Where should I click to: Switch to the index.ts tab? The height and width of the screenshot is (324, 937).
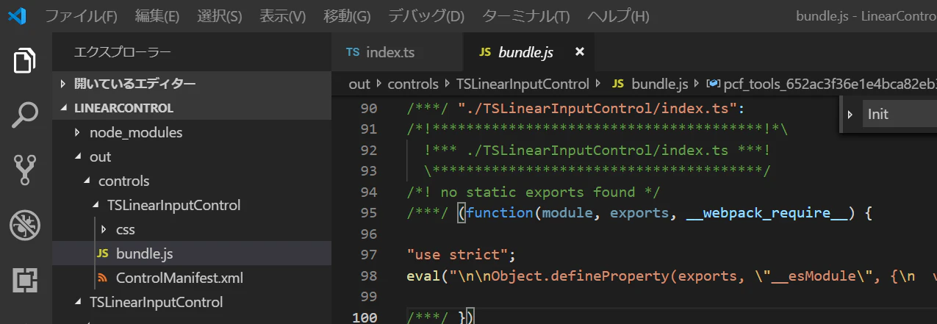pyautogui.click(x=398, y=52)
